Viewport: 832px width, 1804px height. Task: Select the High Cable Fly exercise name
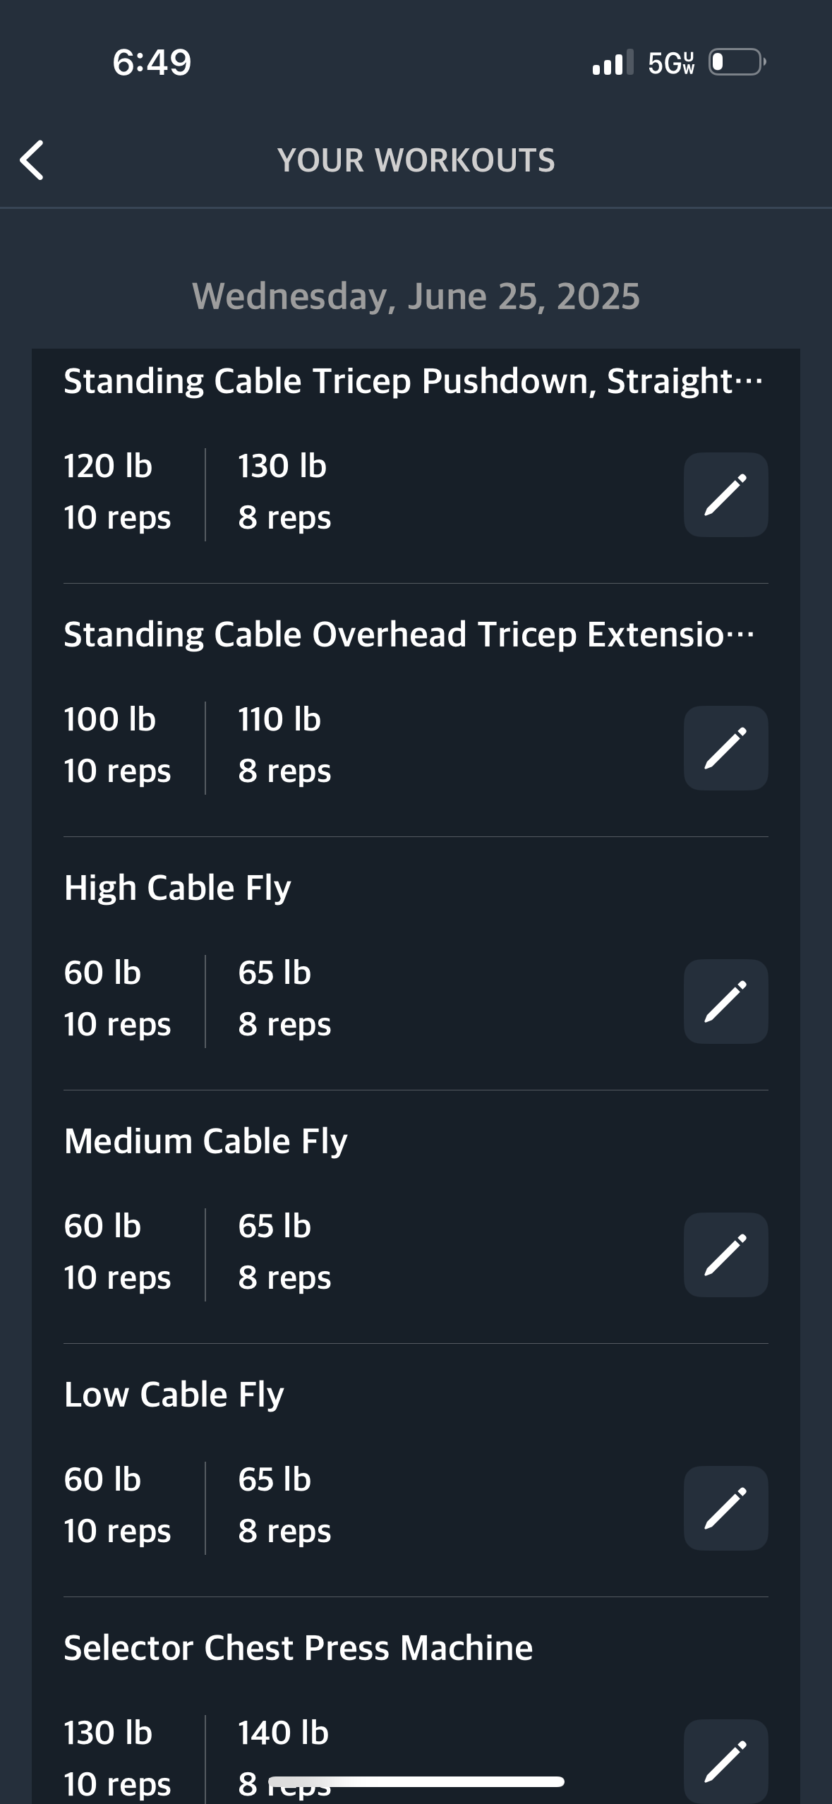click(177, 888)
